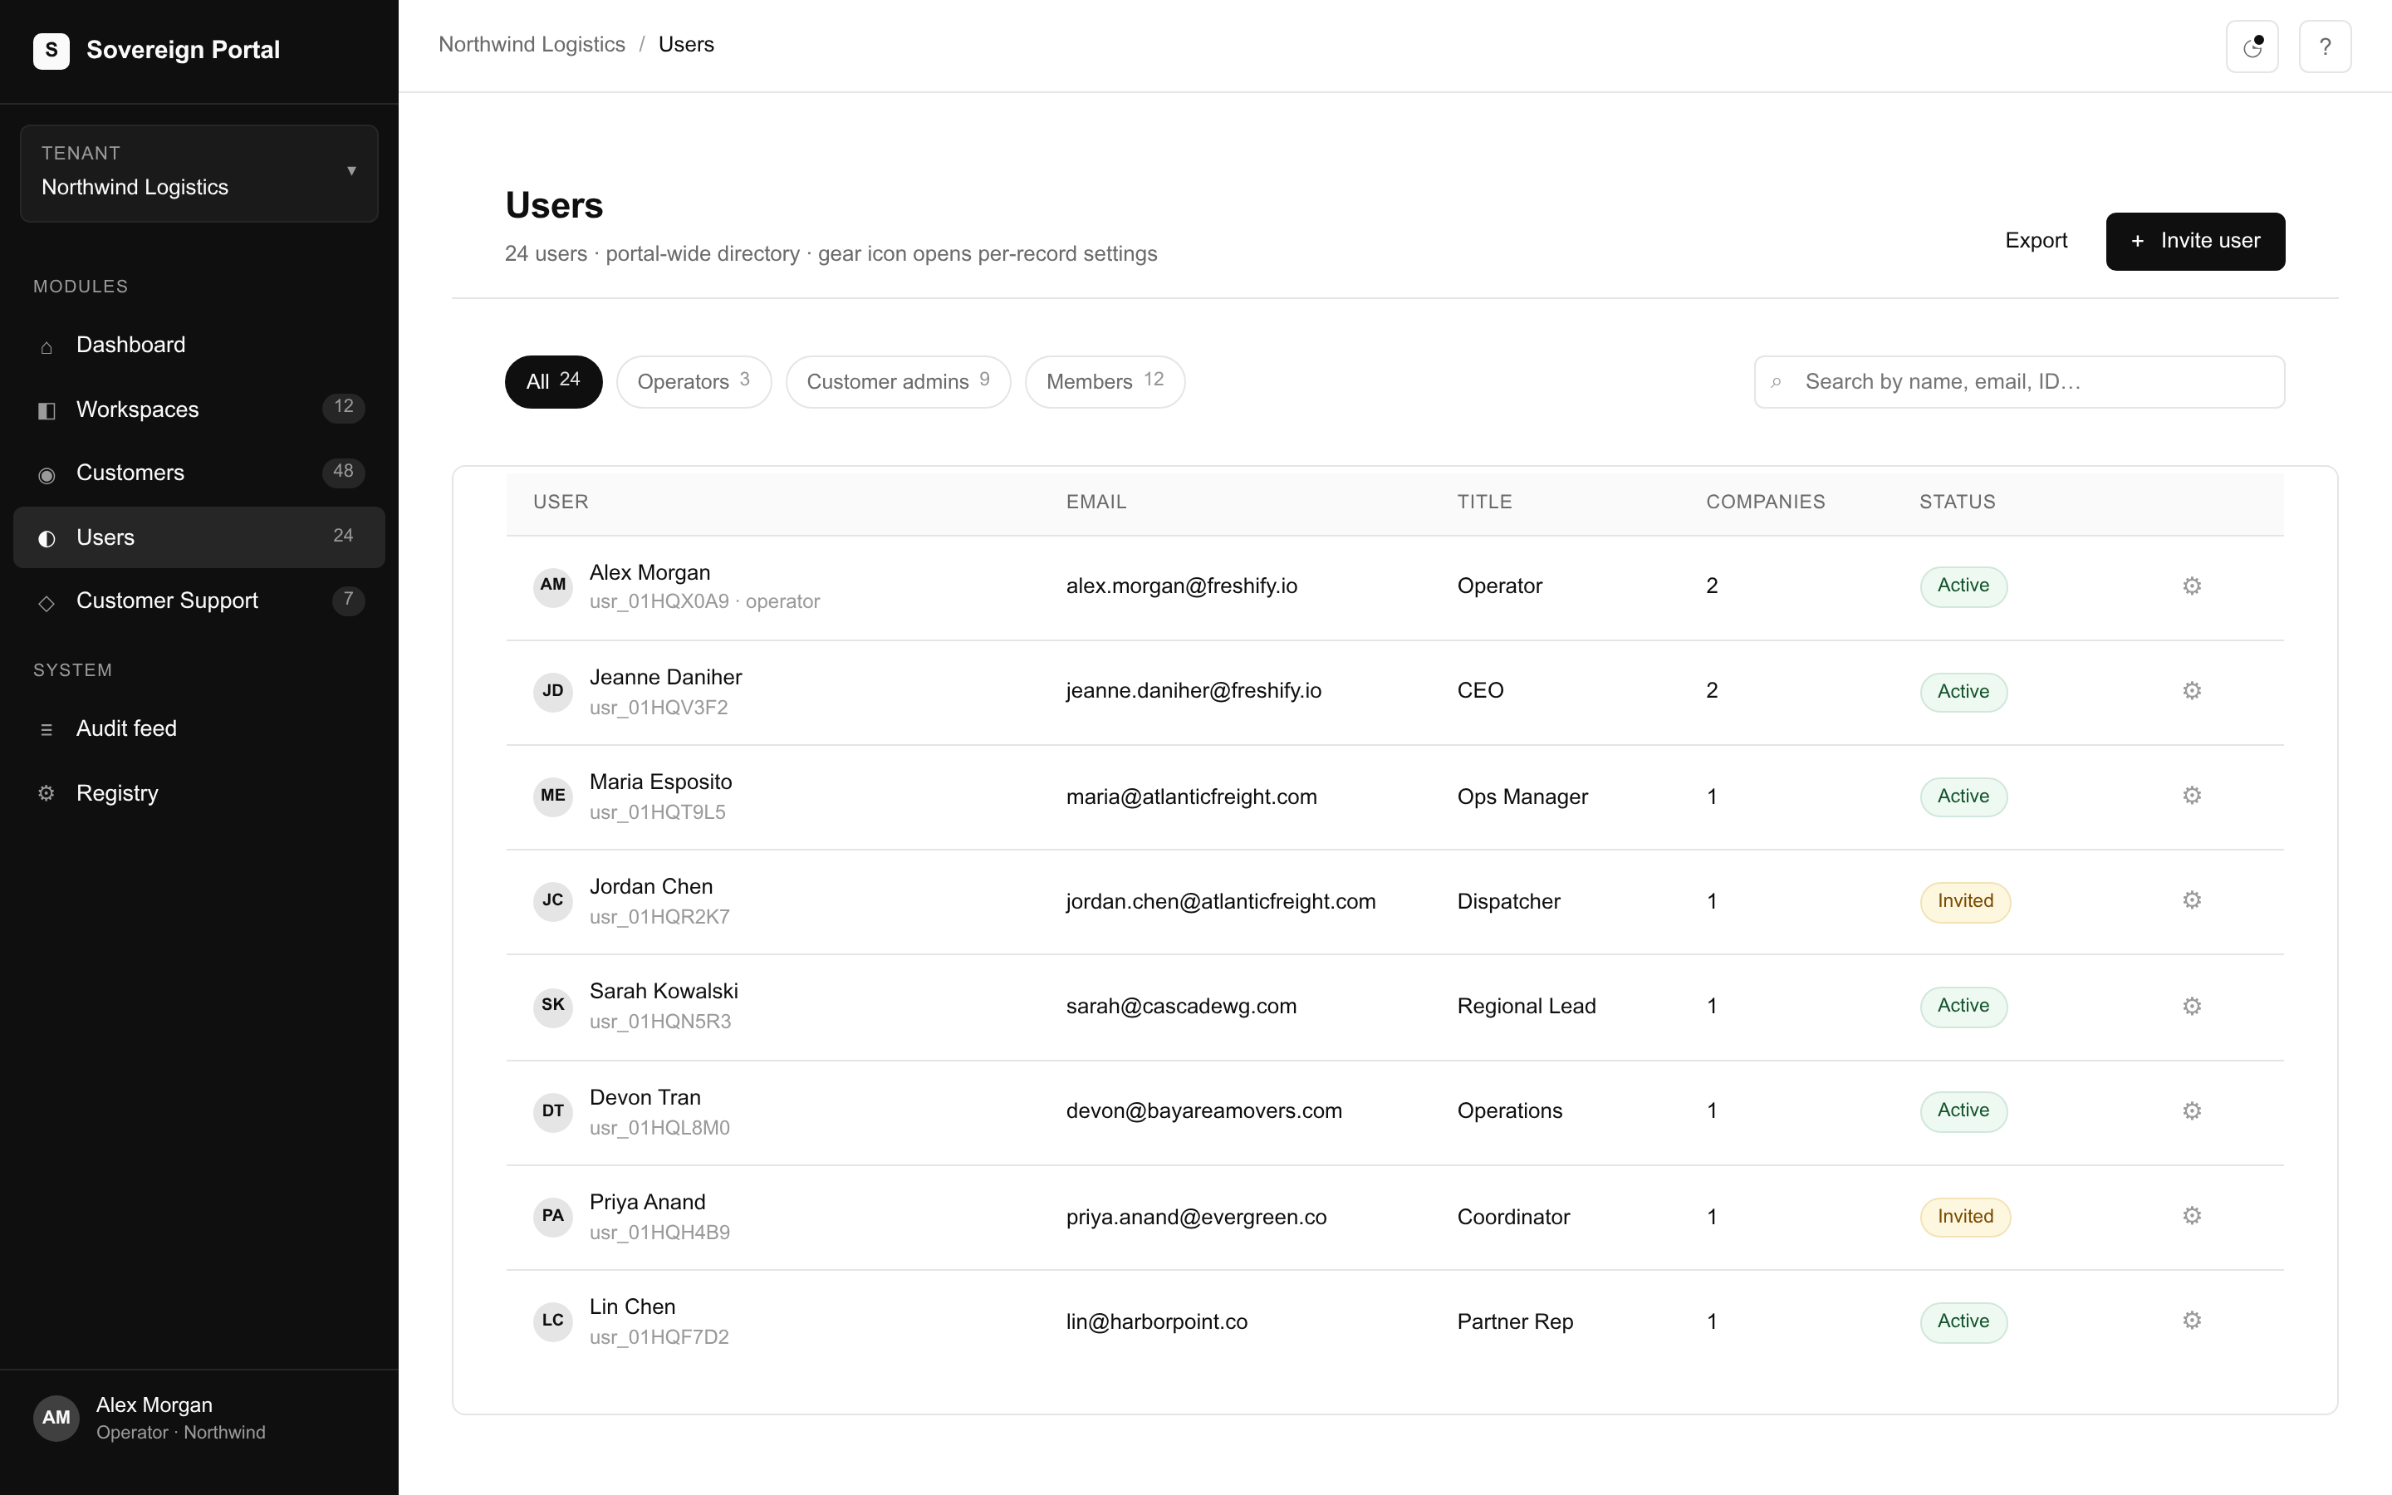2392x1495 pixels.
Task: Open Alex Morgan profile in sidebar footer
Action: point(199,1418)
